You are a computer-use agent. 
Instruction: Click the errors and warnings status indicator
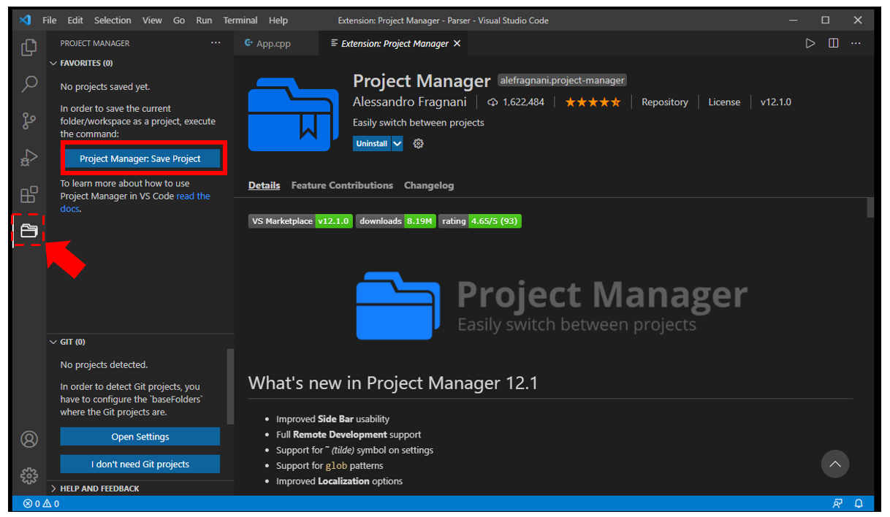click(x=41, y=503)
